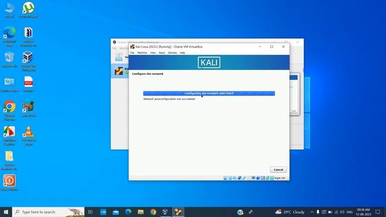This screenshot has height=217, width=386.
Task: Click the Right Ctrl host key label
Action: click(280, 178)
